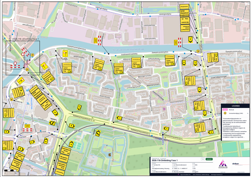The height and width of the screenshot is (177, 251).
Task: Click the Vooraankondiging VAK legend icon
Action: 225,113
